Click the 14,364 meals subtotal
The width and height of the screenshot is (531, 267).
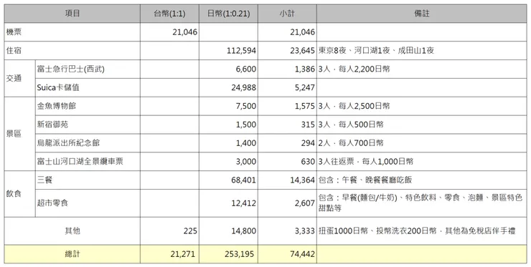pos(287,180)
